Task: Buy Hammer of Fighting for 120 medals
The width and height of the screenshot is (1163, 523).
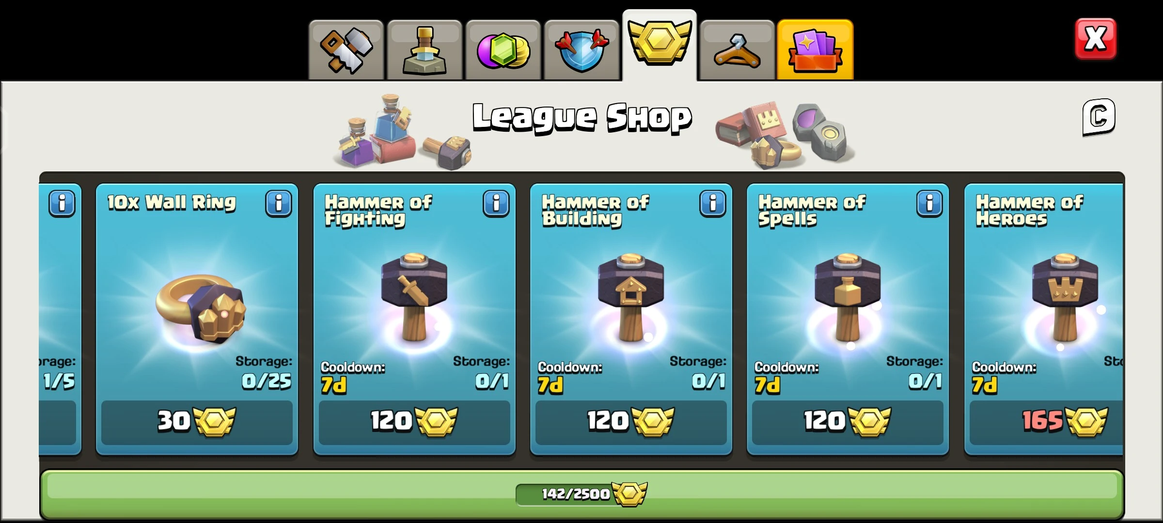Action: tap(414, 422)
